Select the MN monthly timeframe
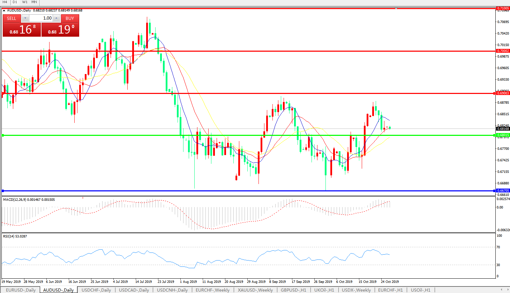 click(x=34, y=2)
